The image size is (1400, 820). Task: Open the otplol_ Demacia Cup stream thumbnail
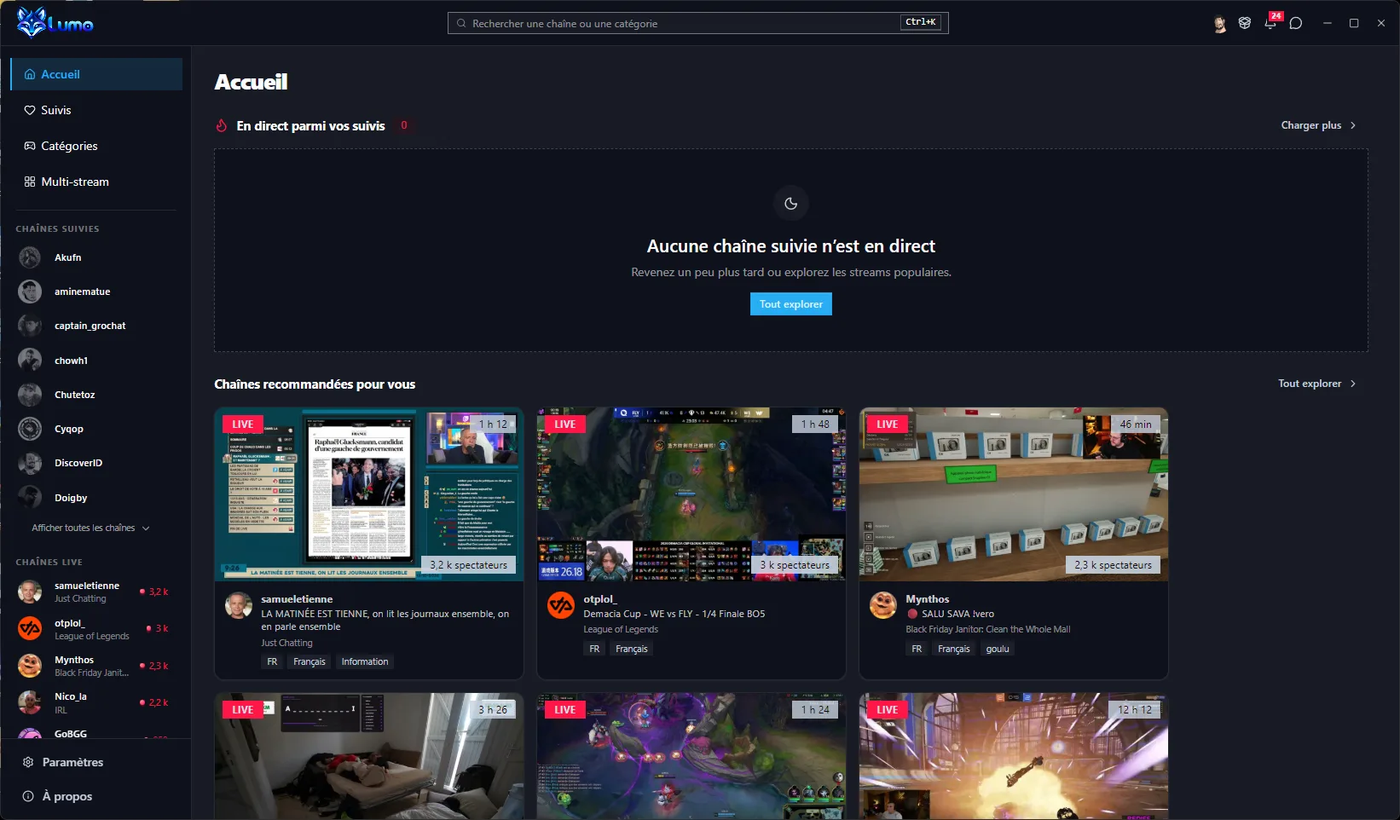(x=691, y=494)
